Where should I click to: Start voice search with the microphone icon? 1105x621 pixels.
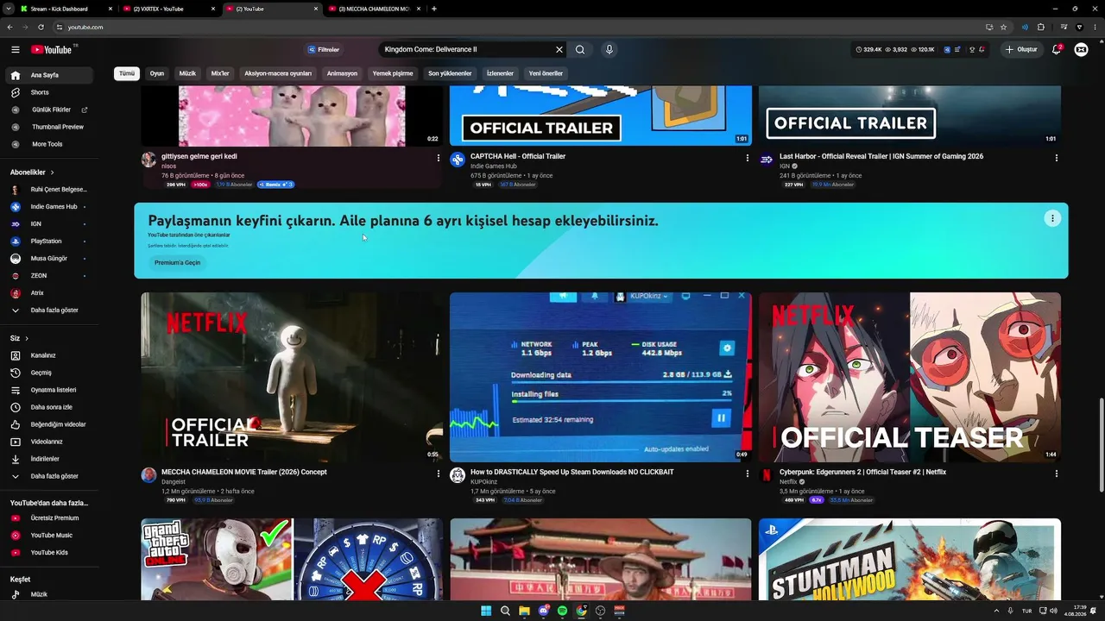pyautogui.click(x=609, y=50)
